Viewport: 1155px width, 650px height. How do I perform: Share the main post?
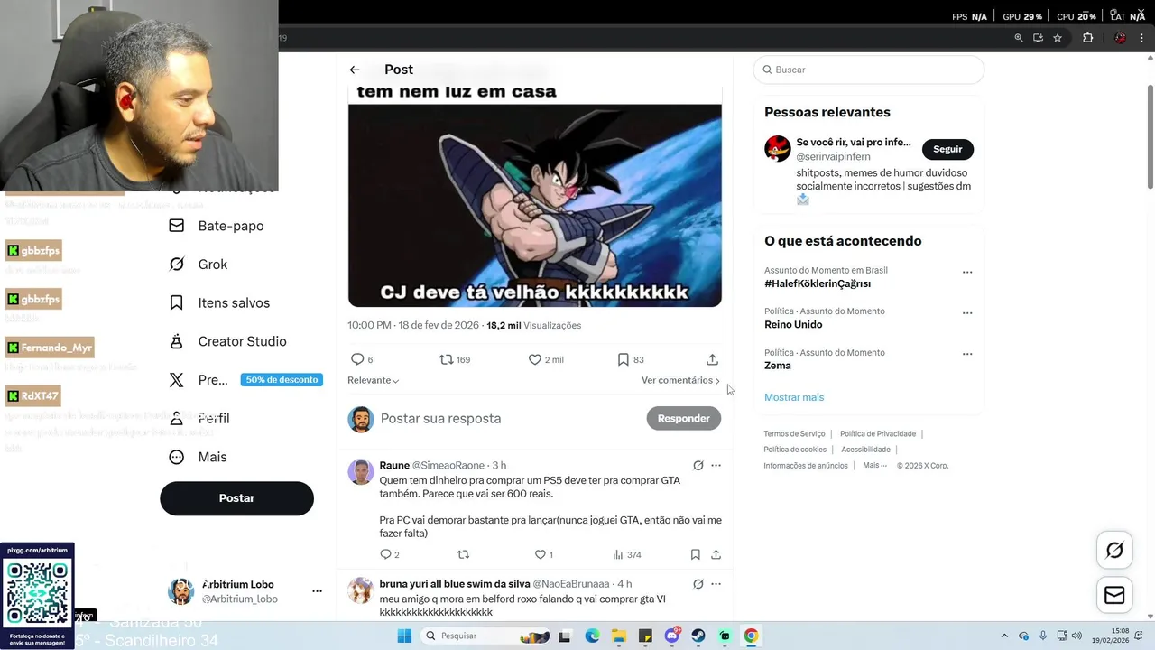coord(712,359)
